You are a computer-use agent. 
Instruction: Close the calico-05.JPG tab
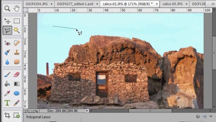pos(186,4)
